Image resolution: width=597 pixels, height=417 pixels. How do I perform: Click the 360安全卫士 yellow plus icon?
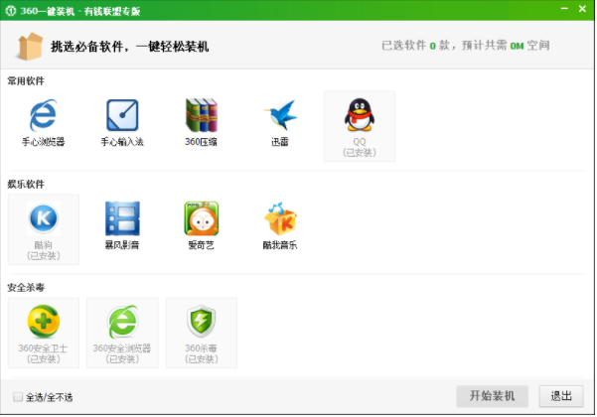[x=44, y=322]
